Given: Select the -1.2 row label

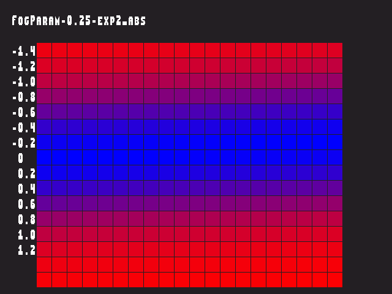Looking at the screenshot, I should [x=24, y=67].
